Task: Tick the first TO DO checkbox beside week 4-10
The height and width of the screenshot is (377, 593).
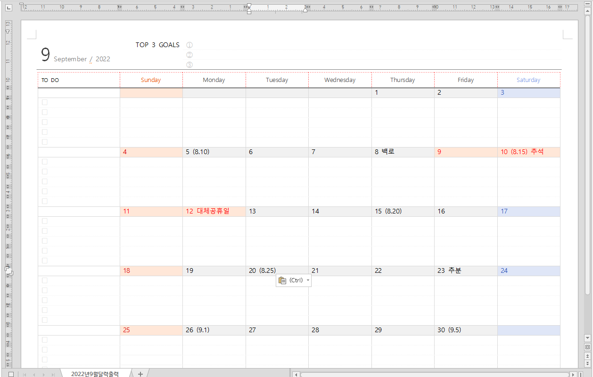Action: 45,162
